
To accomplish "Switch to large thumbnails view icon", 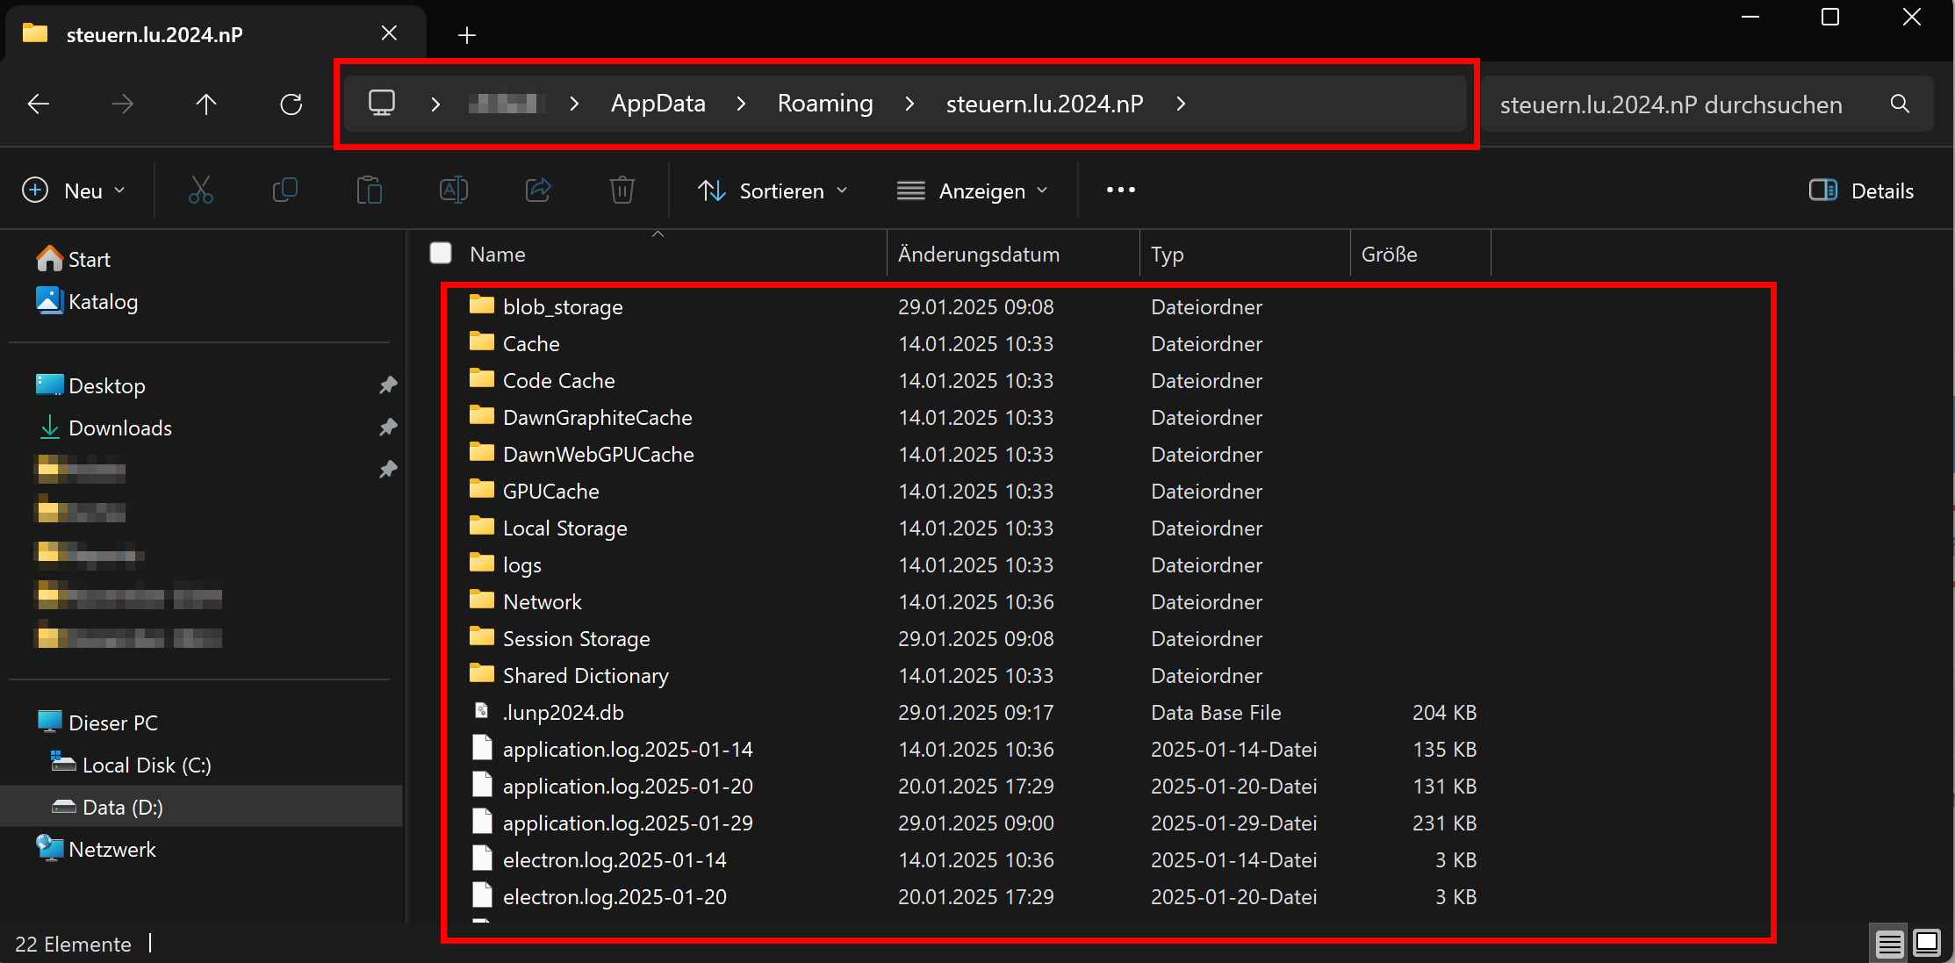I will click(x=1927, y=943).
